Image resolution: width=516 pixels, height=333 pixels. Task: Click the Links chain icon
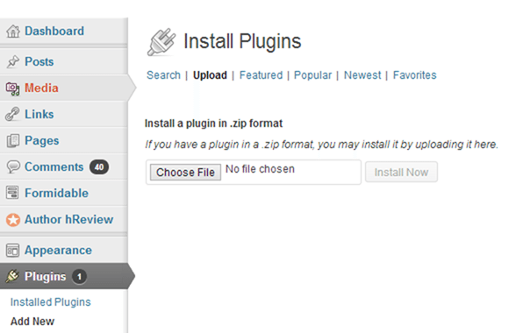[x=12, y=114]
